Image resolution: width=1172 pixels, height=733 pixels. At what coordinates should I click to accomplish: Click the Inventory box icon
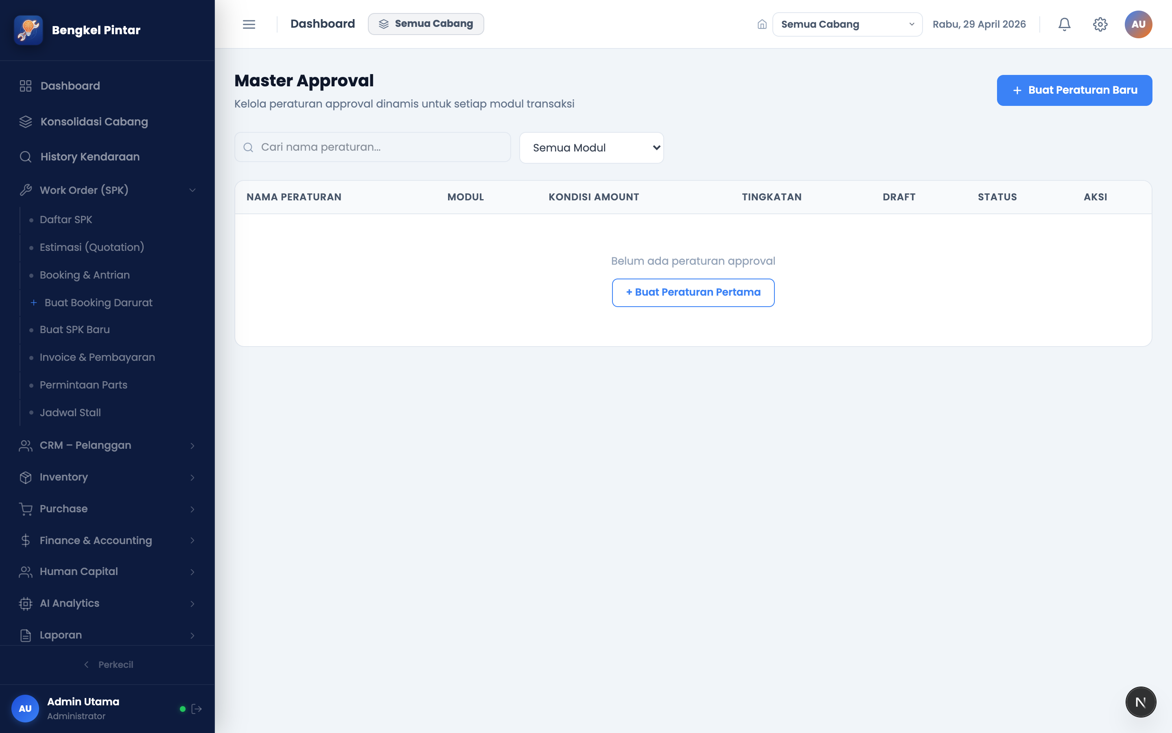pos(26,478)
